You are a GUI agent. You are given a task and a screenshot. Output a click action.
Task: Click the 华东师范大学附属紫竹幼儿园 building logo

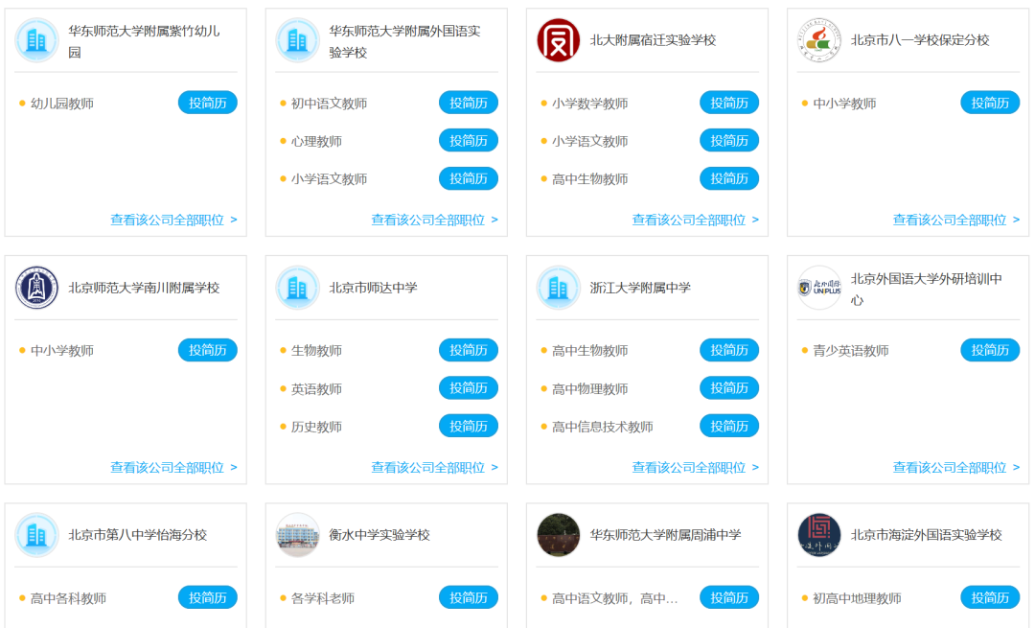(37, 40)
